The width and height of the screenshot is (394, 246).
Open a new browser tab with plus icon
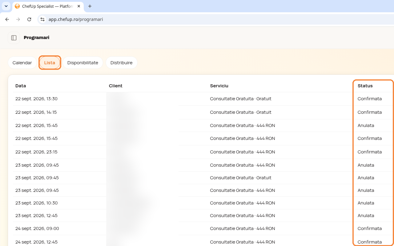click(90, 6)
